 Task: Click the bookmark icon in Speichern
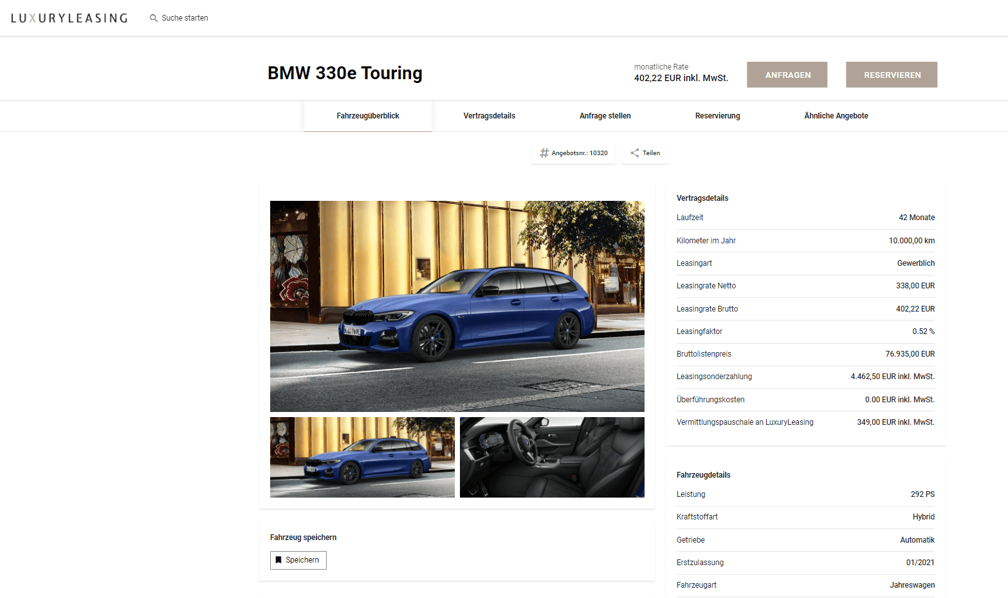tap(279, 560)
